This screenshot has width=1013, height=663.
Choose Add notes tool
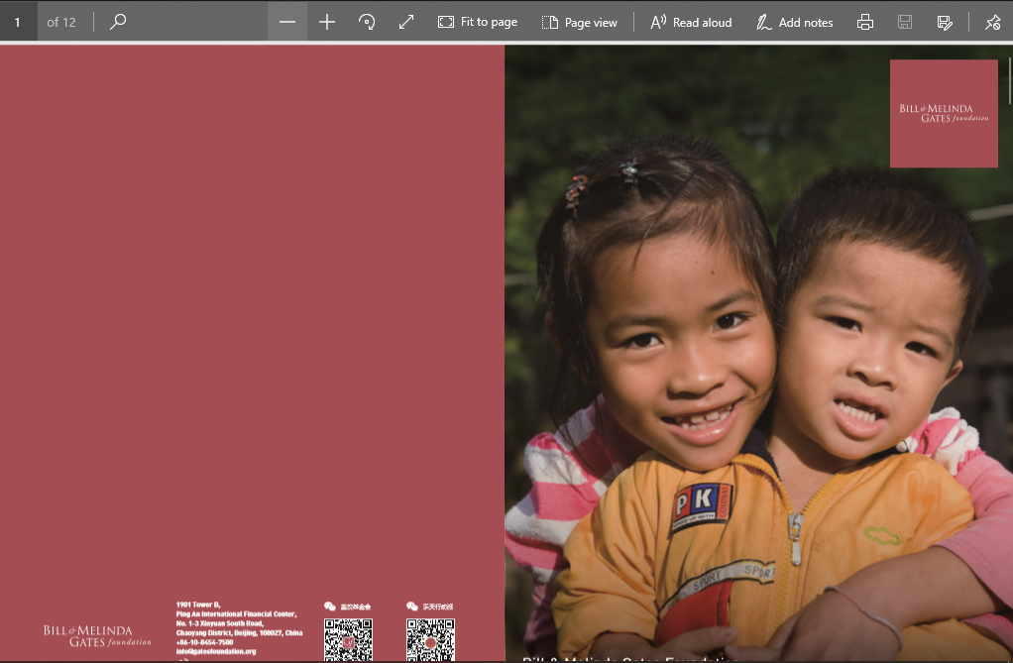point(795,22)
